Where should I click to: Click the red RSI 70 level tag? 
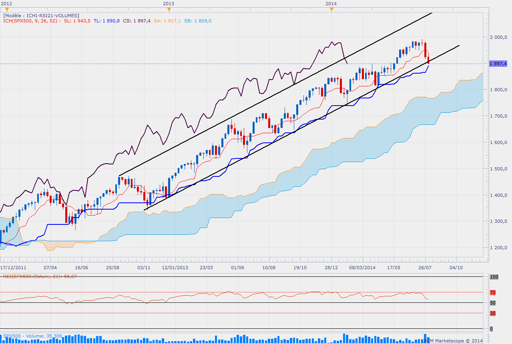point(493,292)
